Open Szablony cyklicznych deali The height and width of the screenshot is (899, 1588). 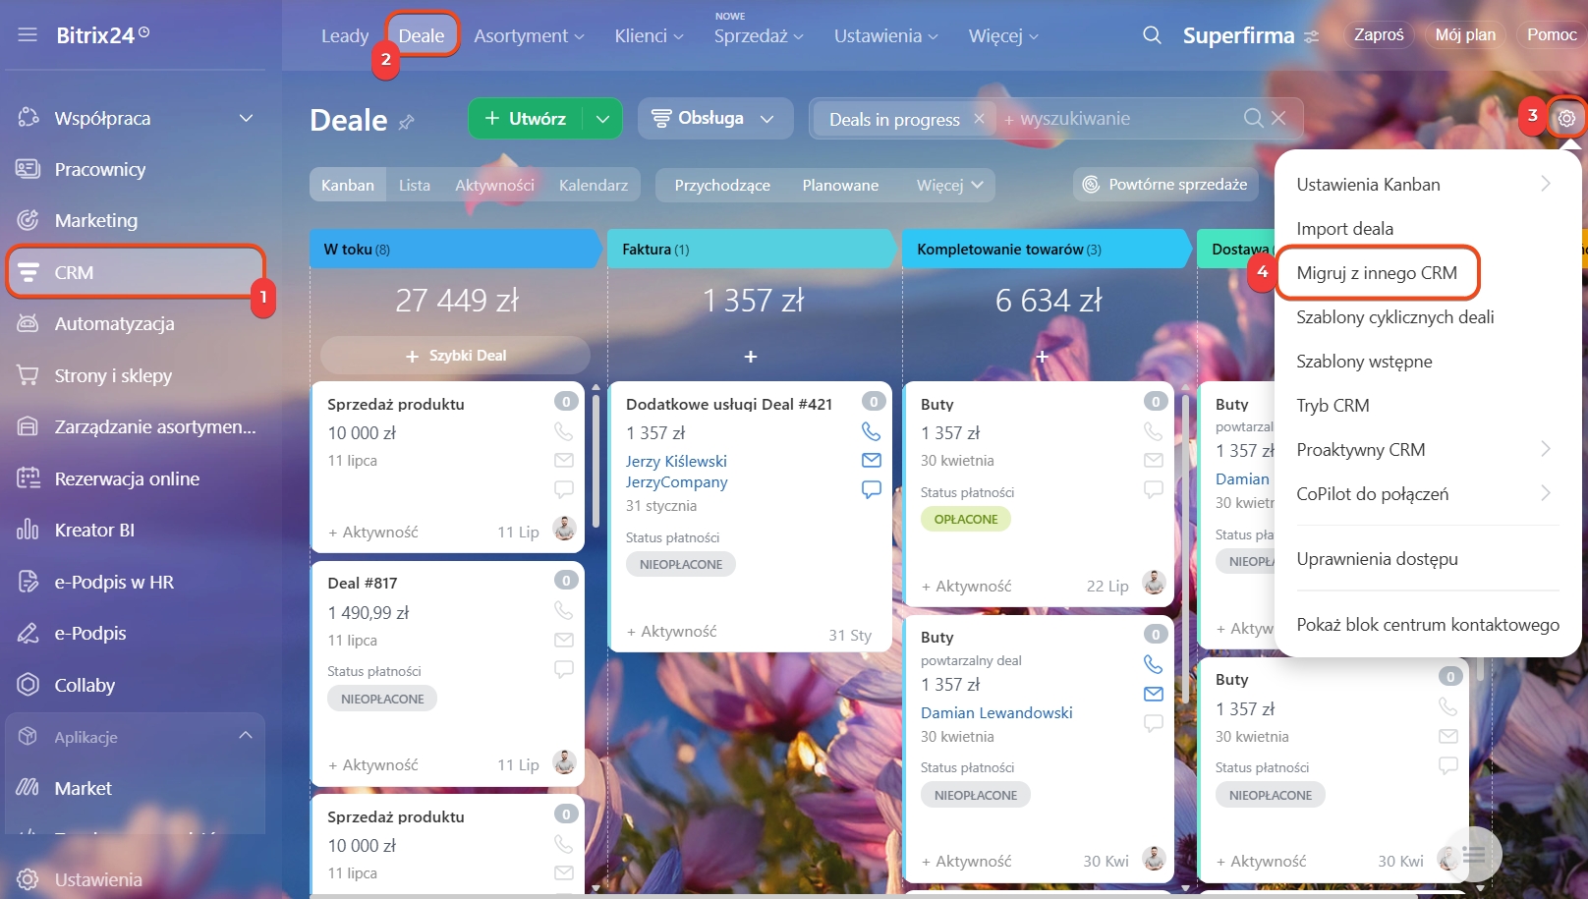tap(1394, 316)
